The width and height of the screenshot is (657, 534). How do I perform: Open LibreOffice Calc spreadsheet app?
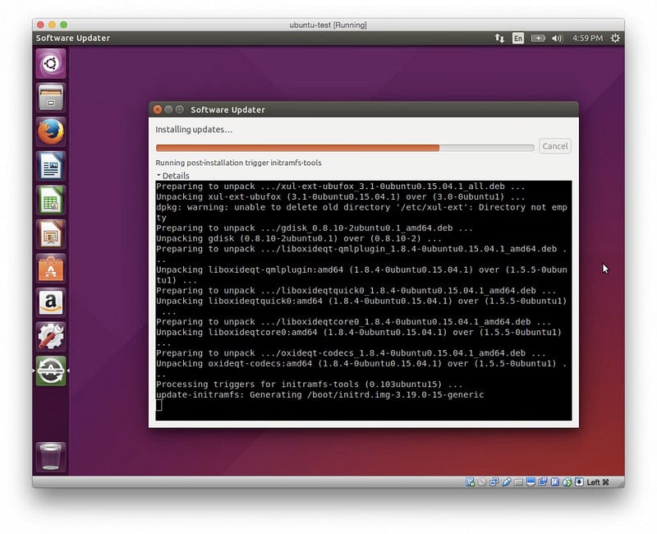51,200
